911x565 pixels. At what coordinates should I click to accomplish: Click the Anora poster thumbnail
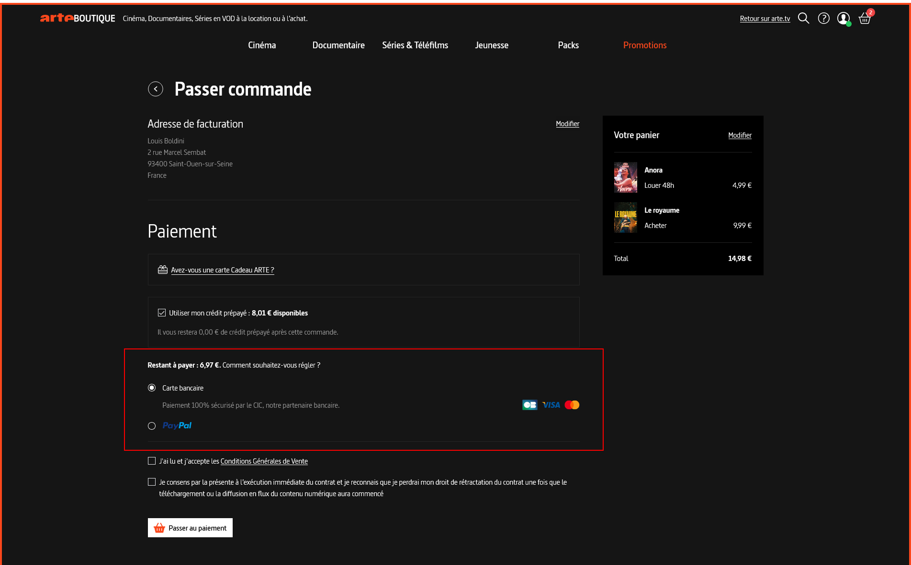pyautogui.click(x=626, y=177)
